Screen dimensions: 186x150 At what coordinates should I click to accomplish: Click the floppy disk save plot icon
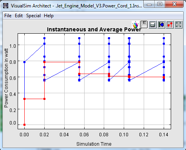pyautogui.click(x=144, y=25)
